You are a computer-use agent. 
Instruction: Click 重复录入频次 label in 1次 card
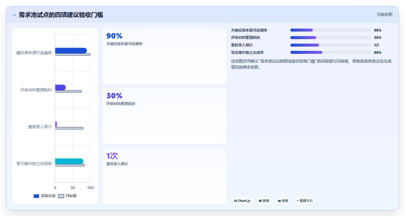[117, 164]
